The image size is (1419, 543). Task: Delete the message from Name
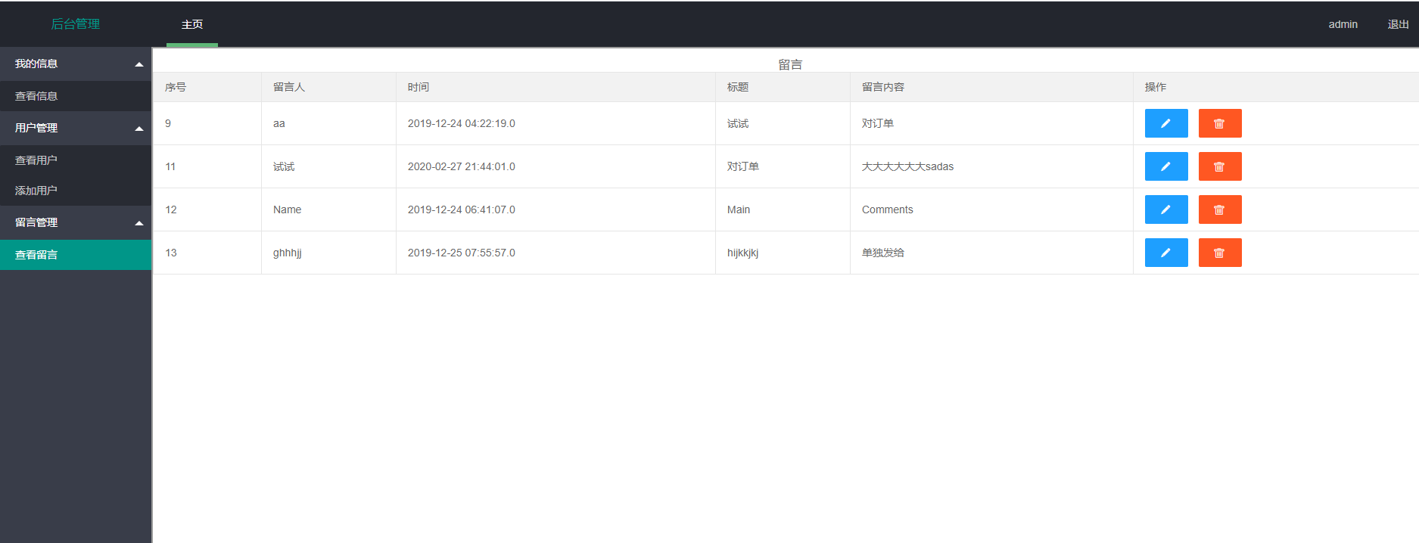coord(1220,209)
